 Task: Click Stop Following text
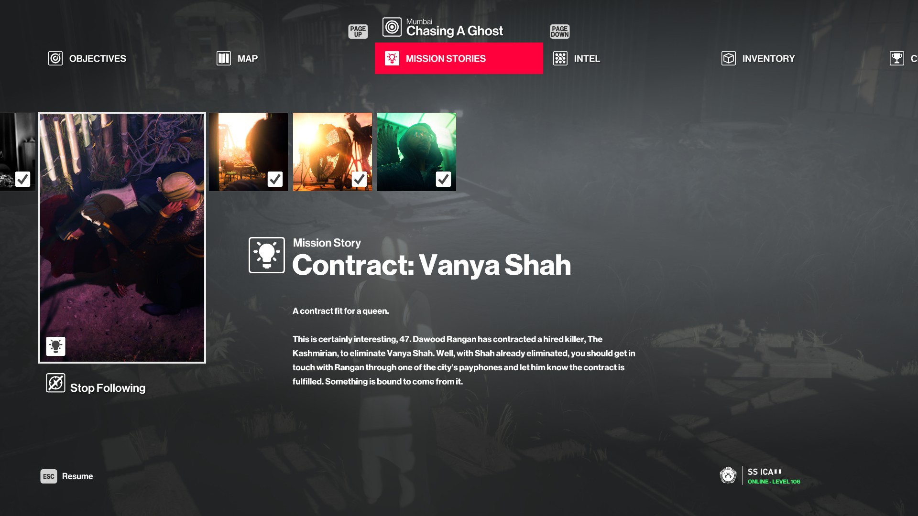point(108,388)
